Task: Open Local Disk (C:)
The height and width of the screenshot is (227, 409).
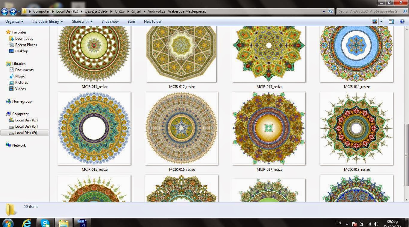Action: 26,120
